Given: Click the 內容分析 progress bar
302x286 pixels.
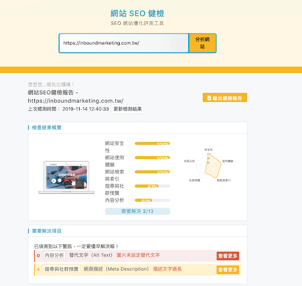Looking at the screenshot, I should 152,200.
